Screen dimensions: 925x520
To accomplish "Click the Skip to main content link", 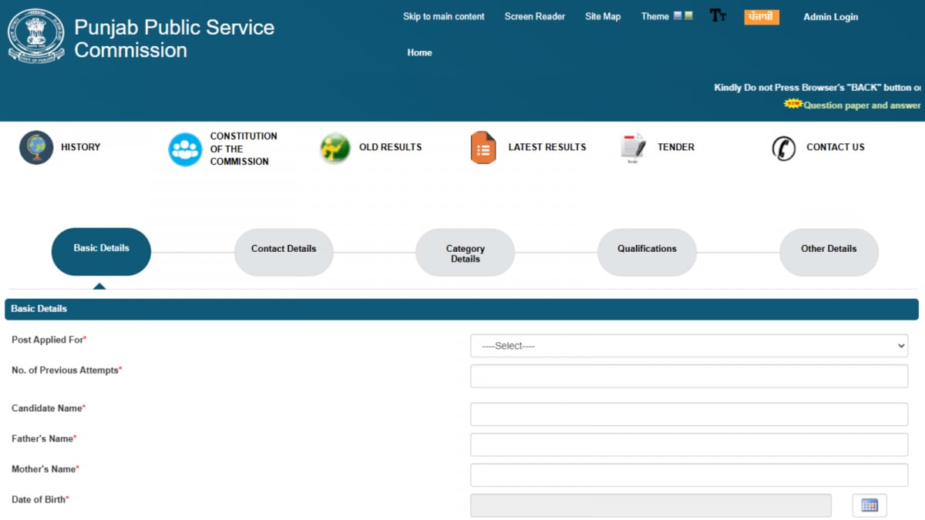I will 443,15.
